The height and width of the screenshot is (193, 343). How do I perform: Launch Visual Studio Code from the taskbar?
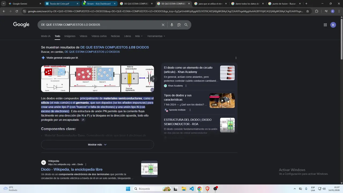(192, 189)
